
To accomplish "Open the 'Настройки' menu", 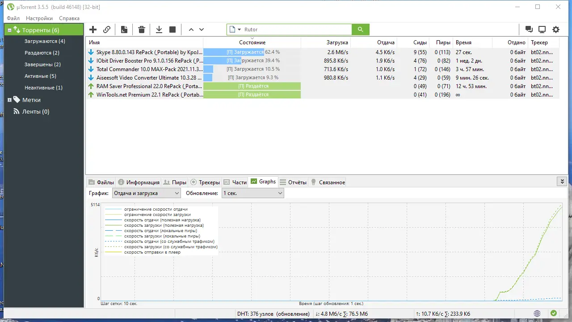I will [39, 18].
